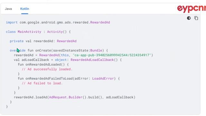Click the RewardedAd import class name
This screenshot has height=116, width=206.
tap(100, 22)
